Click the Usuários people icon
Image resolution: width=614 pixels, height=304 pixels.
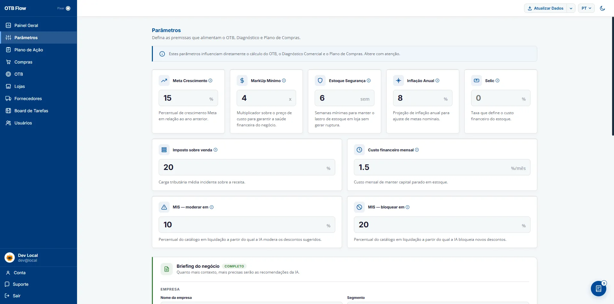pos(8,123)
